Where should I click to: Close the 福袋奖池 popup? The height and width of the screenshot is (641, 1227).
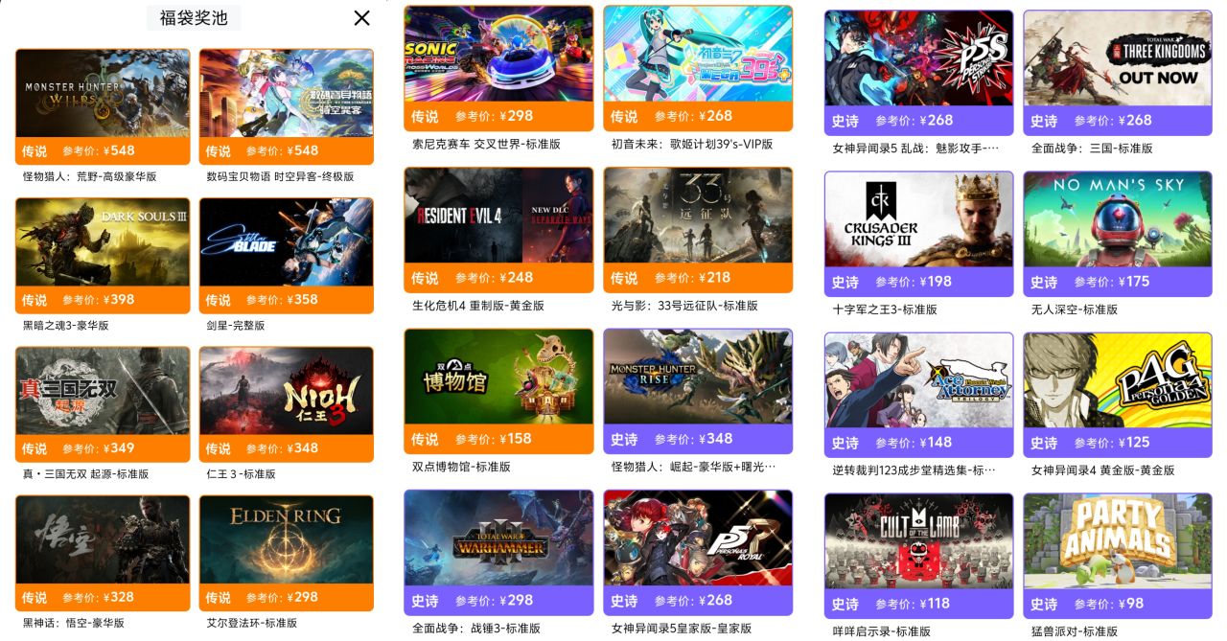361,17
